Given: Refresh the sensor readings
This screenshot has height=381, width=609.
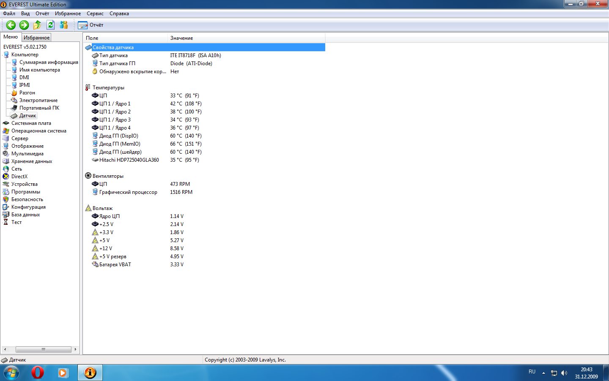Looking at the screenshot, I should [51, 25].
